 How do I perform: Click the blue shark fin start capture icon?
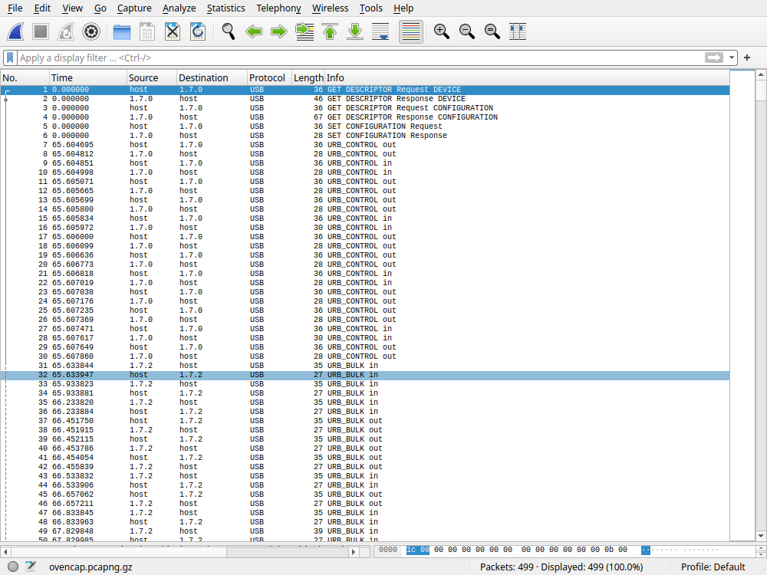click(x=17, y=31)
